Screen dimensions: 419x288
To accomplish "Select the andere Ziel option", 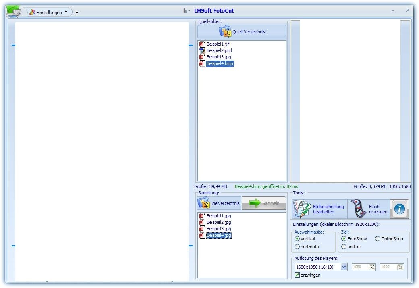I will [344, 247].
